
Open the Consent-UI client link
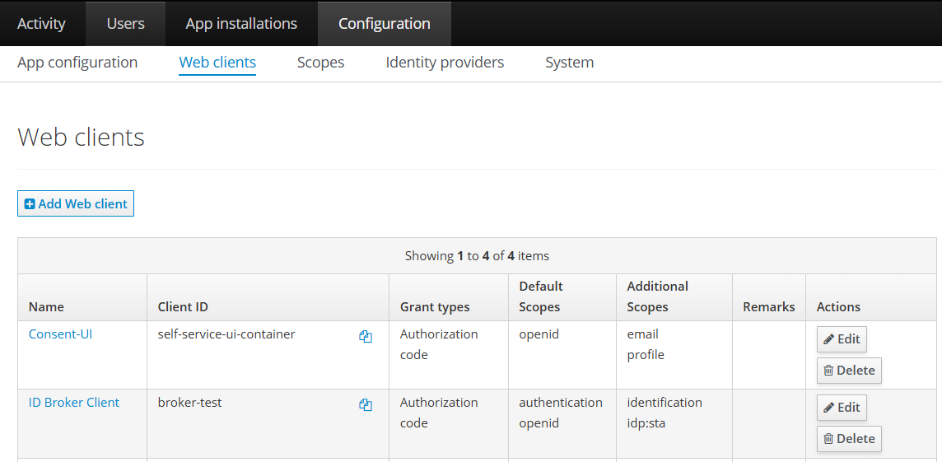point(60,334)
